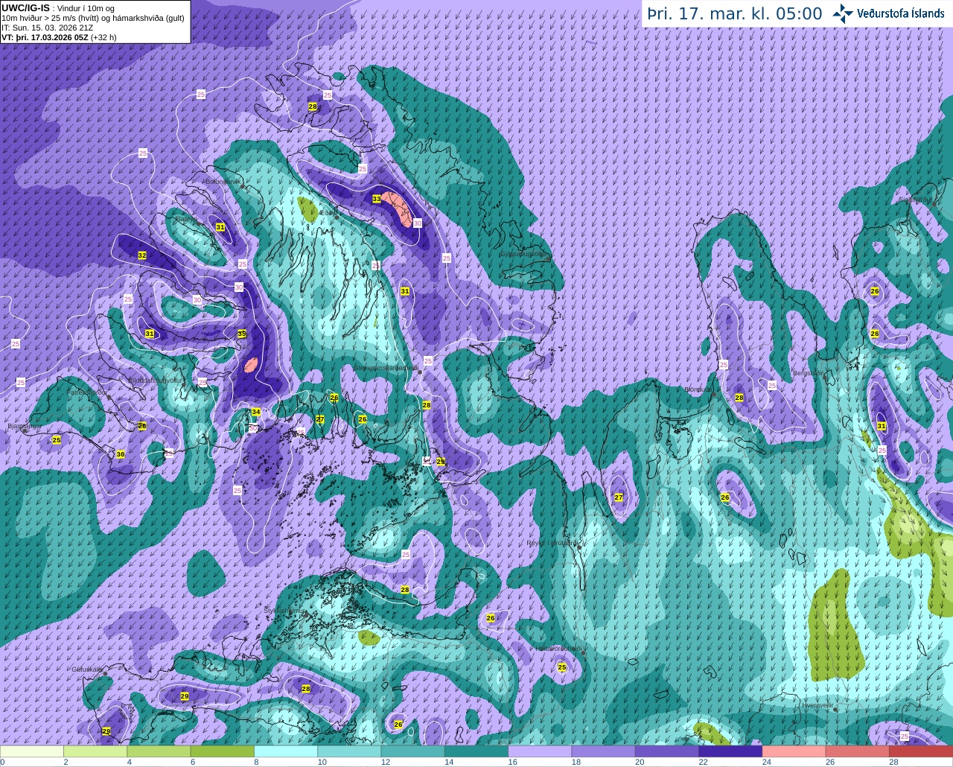
Task: Click the yellow 35 gust maximum marker
Action: [x=242, y=334]
